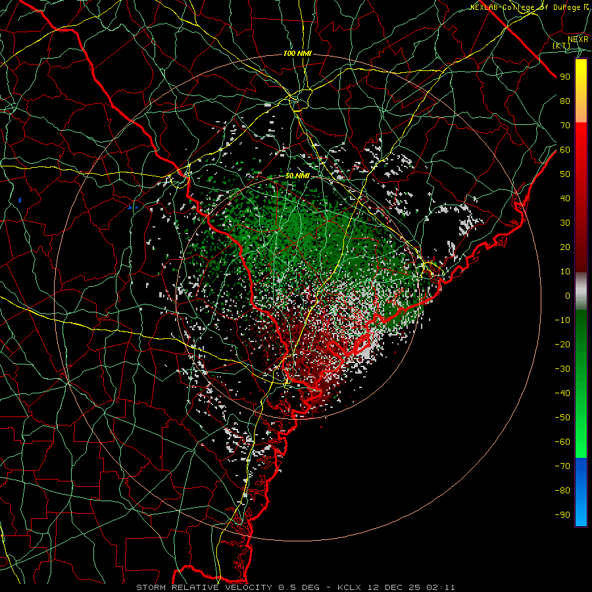Viewport: 592px width, 592px height.
Task: Click the "02:11" time stamp
Action: point(441,587)
